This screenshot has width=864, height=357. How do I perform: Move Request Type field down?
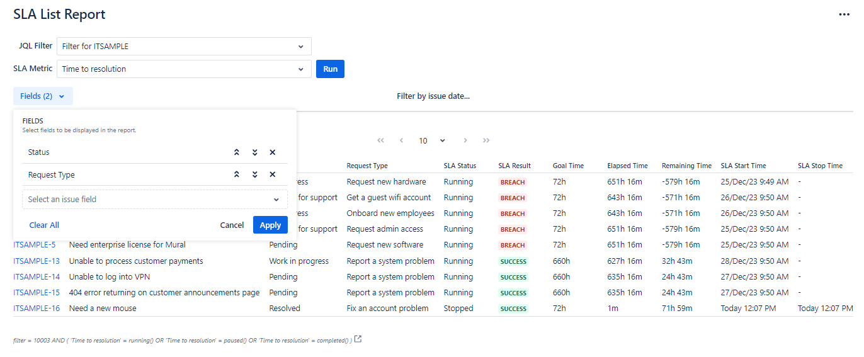[x=254, y=175]
